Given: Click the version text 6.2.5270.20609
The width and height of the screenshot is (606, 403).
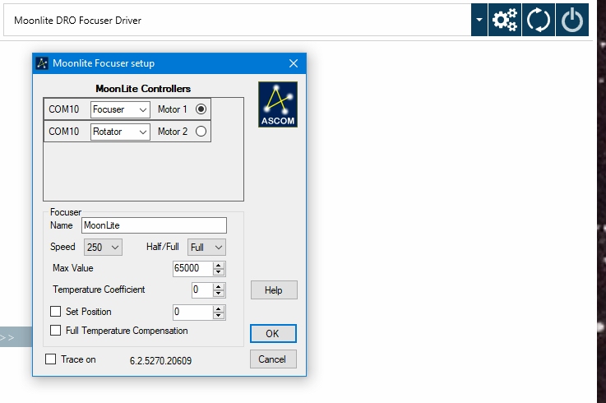Looking at the screenshot, I should [x=161, y=361].
